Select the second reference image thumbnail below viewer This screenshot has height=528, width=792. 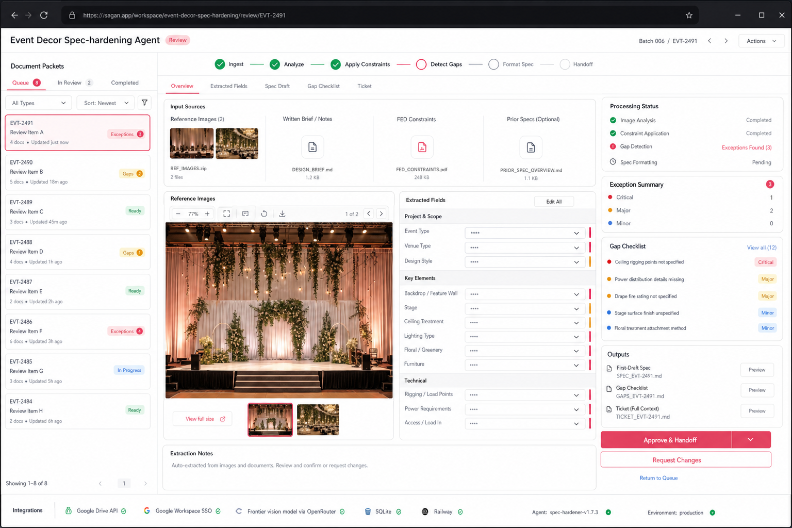pos(318,420)
